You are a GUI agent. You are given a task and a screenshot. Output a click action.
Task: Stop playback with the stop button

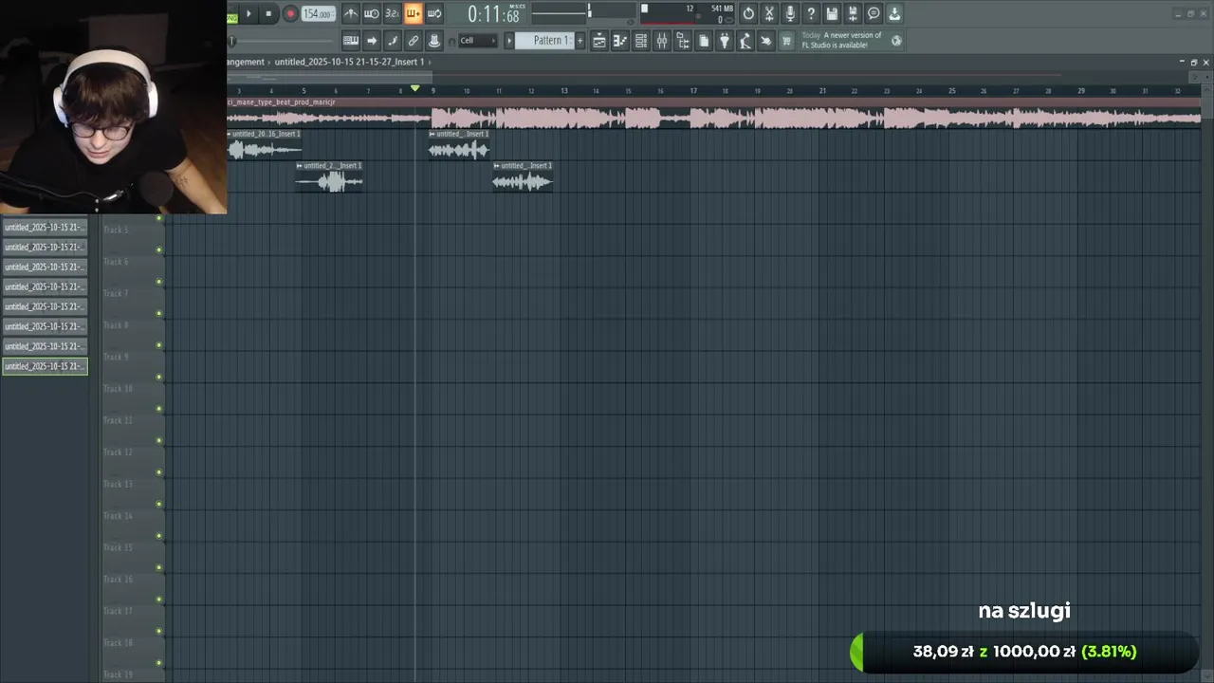point(268,13)
